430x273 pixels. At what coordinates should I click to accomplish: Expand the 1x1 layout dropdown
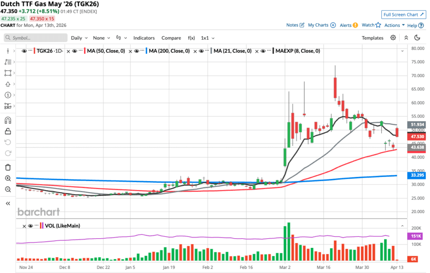point(207,38)
